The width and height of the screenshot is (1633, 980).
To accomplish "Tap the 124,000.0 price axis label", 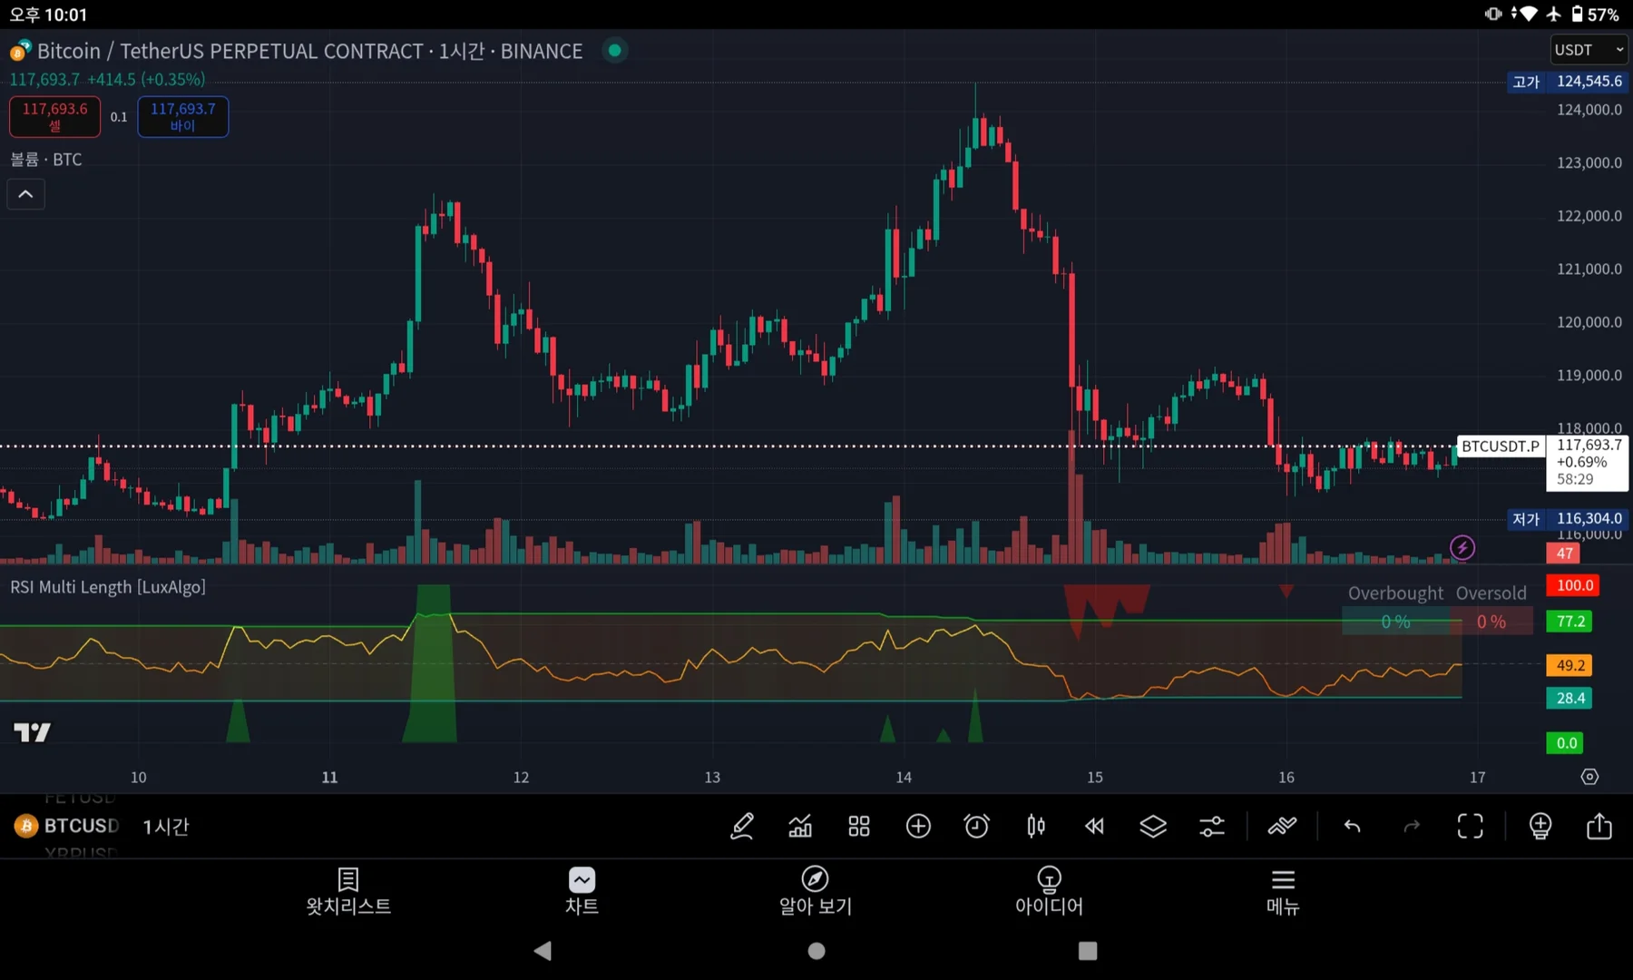I will coord(1589,110).
